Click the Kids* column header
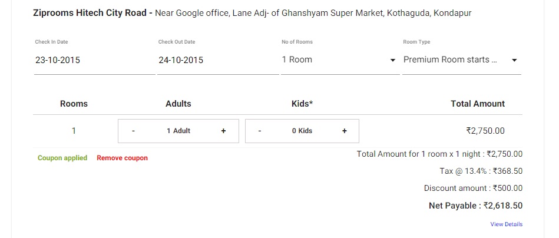This screenshot has width=559, height=238. coord(302,104)
